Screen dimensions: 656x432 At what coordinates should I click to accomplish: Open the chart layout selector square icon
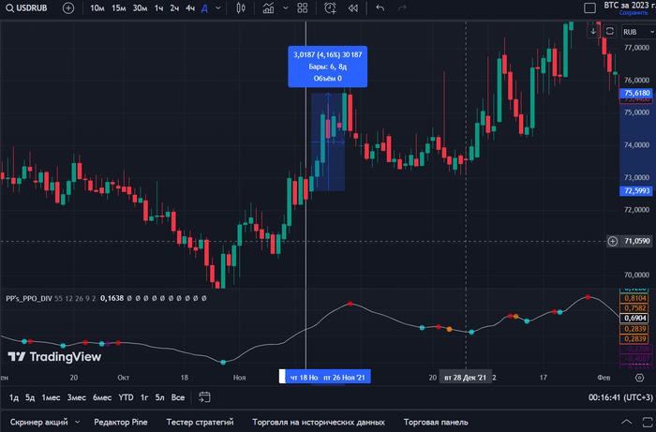click(589, 7)
